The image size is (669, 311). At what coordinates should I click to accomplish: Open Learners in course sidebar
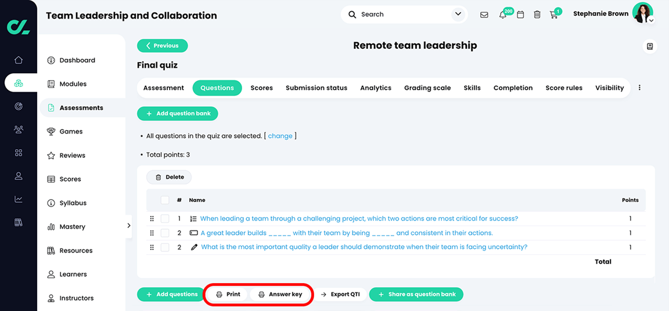tap(73, 274)
